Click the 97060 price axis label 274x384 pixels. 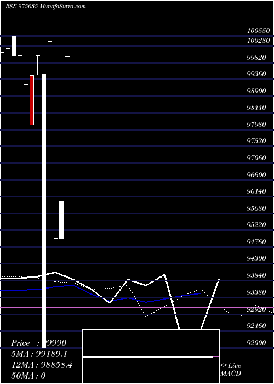pos(256,158)
